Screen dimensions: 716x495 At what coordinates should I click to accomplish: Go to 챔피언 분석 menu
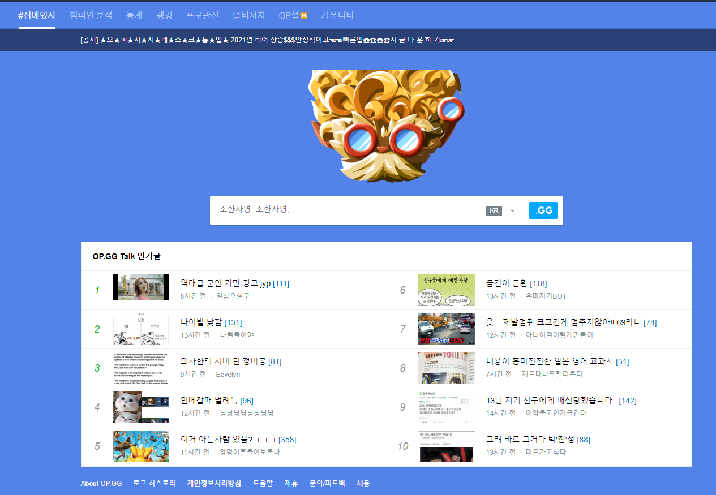point(91,15)
